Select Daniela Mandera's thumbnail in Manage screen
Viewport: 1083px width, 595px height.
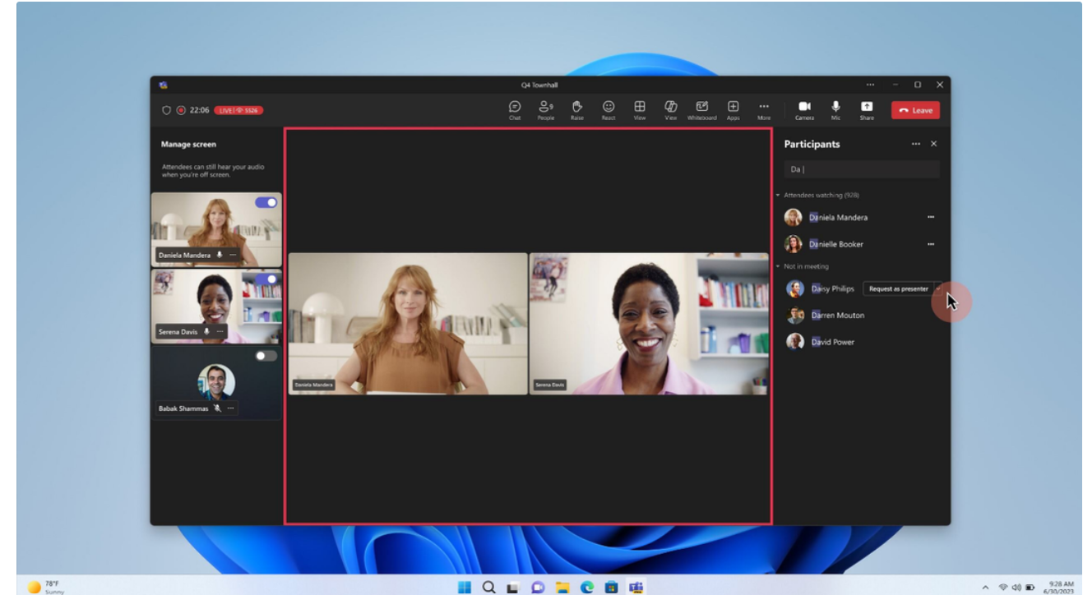(x=216, y=229)
